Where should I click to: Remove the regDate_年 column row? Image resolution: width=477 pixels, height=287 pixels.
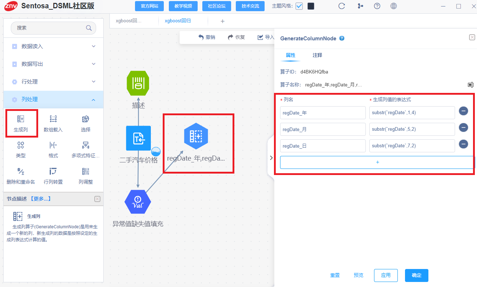click(x=463, y=111)
